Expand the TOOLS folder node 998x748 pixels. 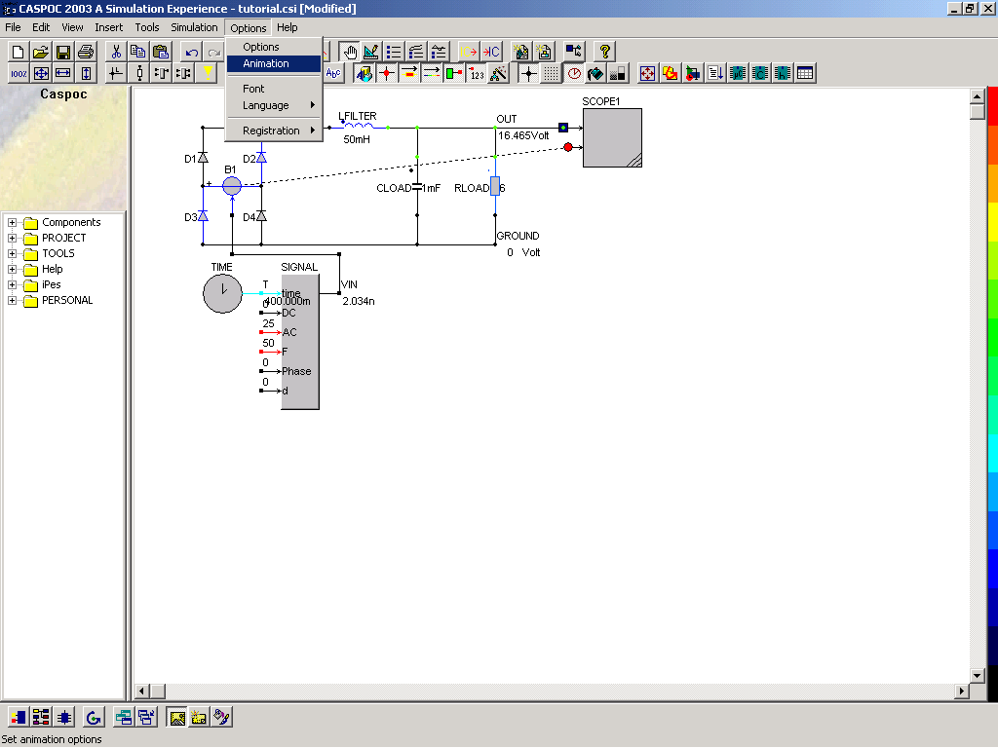(x=12, y=254)
